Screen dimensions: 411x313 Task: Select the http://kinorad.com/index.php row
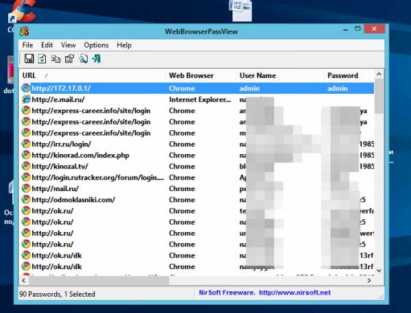[197, 155]
